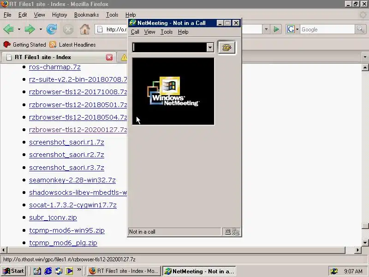Screen dimensions: 369x277
Task: Open the rzbrowser-tls12-20200127.7z link
Action: pos(78,130)
